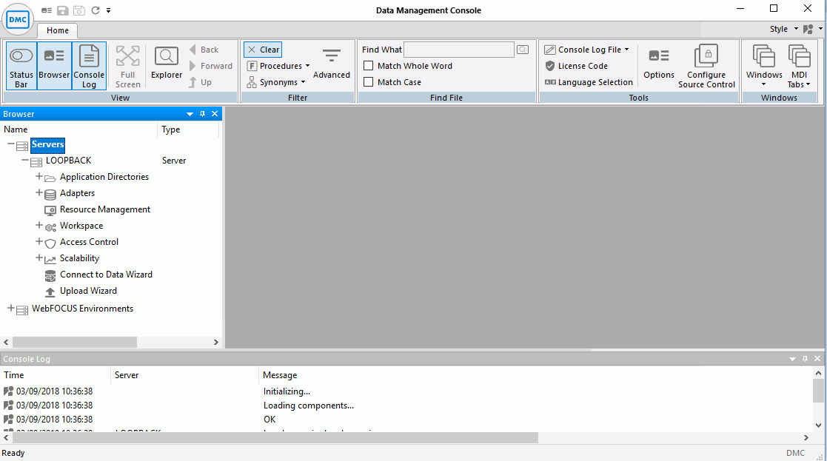Click the Access Control shield icon
The image size is (827, 461).
coord(50,243)
